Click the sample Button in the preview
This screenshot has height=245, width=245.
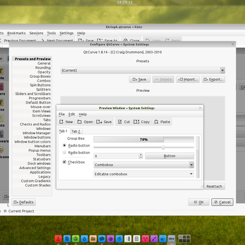[170, 156]
